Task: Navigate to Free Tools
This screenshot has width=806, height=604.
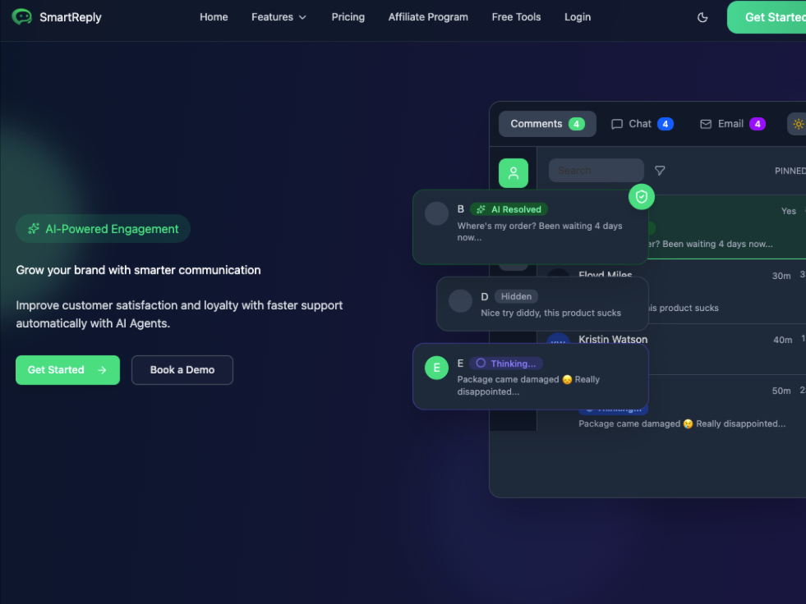Action: pos(516,17)
